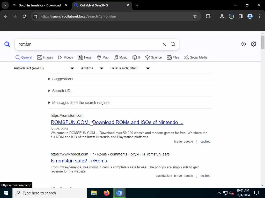
Task: Switch to Science search category
Action: pyautogui.click(x=153, y=57)
